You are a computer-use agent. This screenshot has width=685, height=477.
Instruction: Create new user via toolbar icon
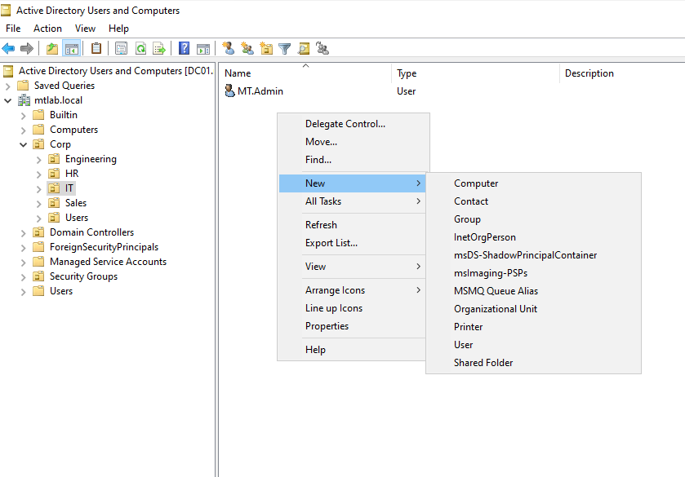[x=228, y=48]
